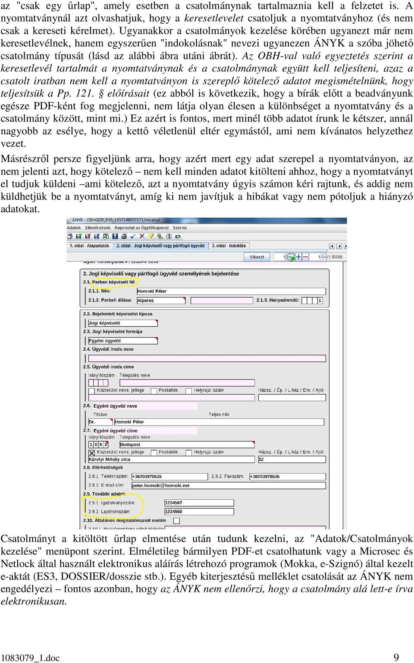The width and height of the screenshot is (414, 663).
Task: Click the Irányítószám field showing 1053
Action: (98, 444)
